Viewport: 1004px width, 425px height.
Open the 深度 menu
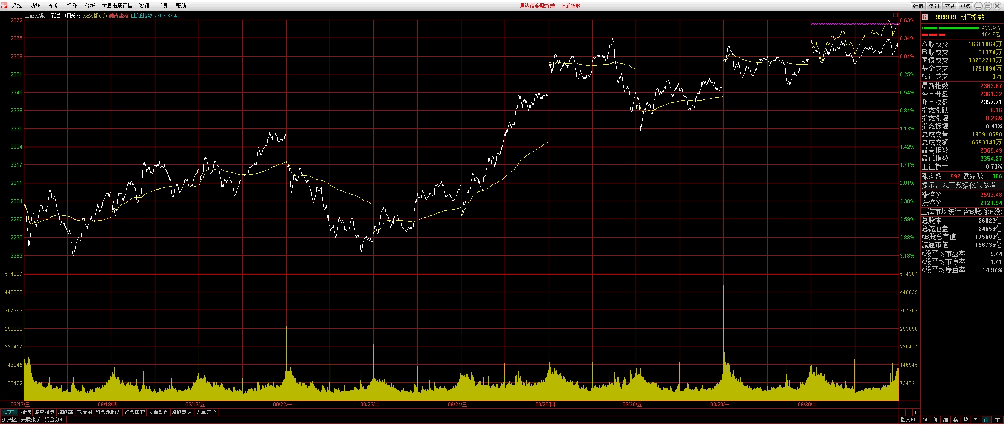[54, 6]
